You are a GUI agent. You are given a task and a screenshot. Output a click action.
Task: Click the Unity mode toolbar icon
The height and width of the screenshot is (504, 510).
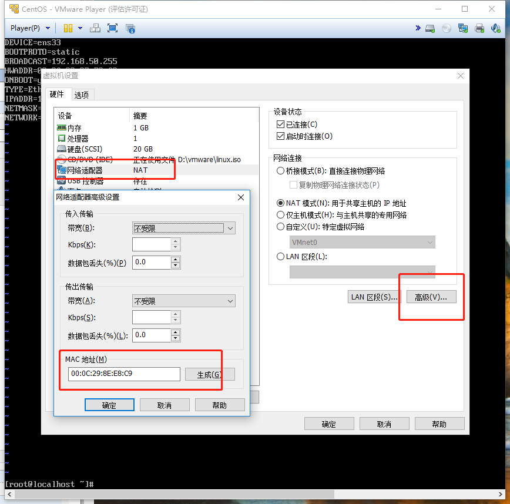tap(130, 29)
